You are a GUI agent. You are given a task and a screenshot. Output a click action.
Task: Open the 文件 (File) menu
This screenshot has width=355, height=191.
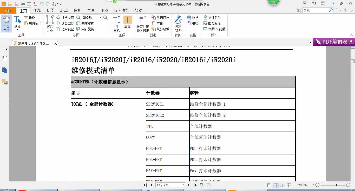point(8,11)
